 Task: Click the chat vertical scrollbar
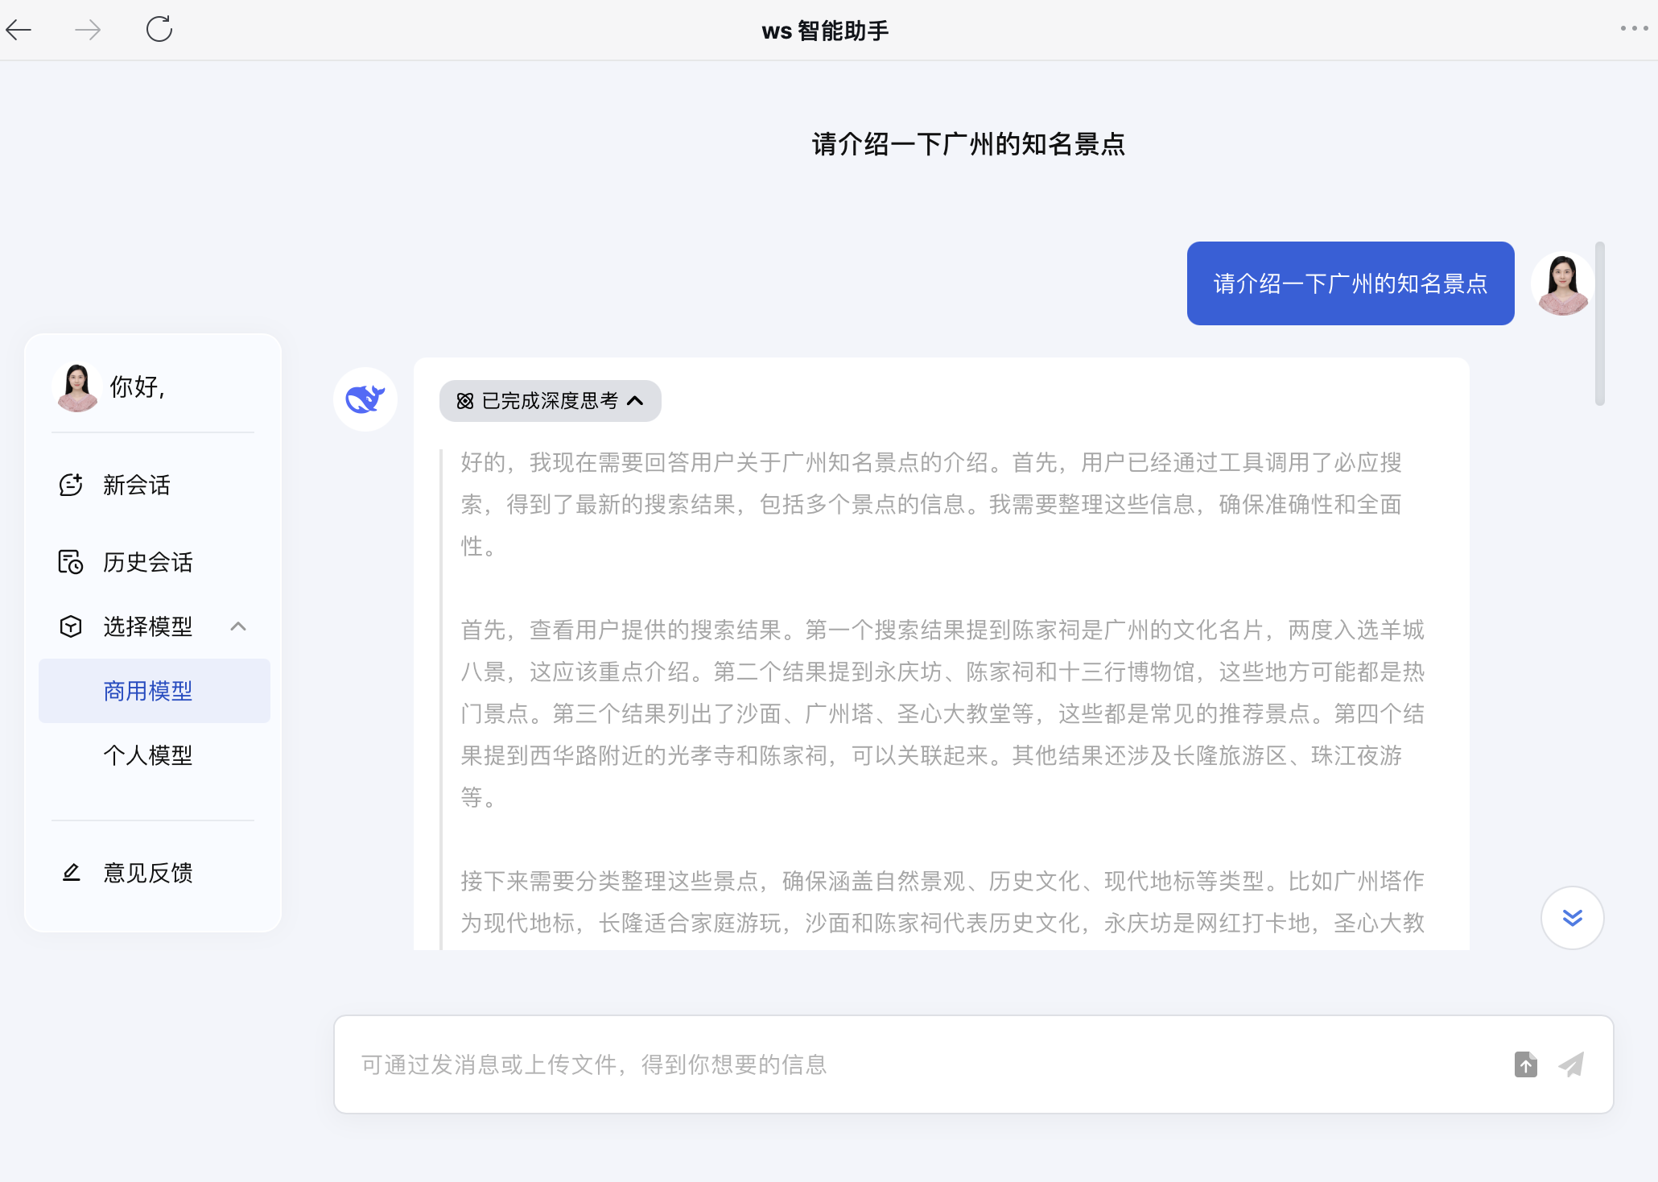1600,324
